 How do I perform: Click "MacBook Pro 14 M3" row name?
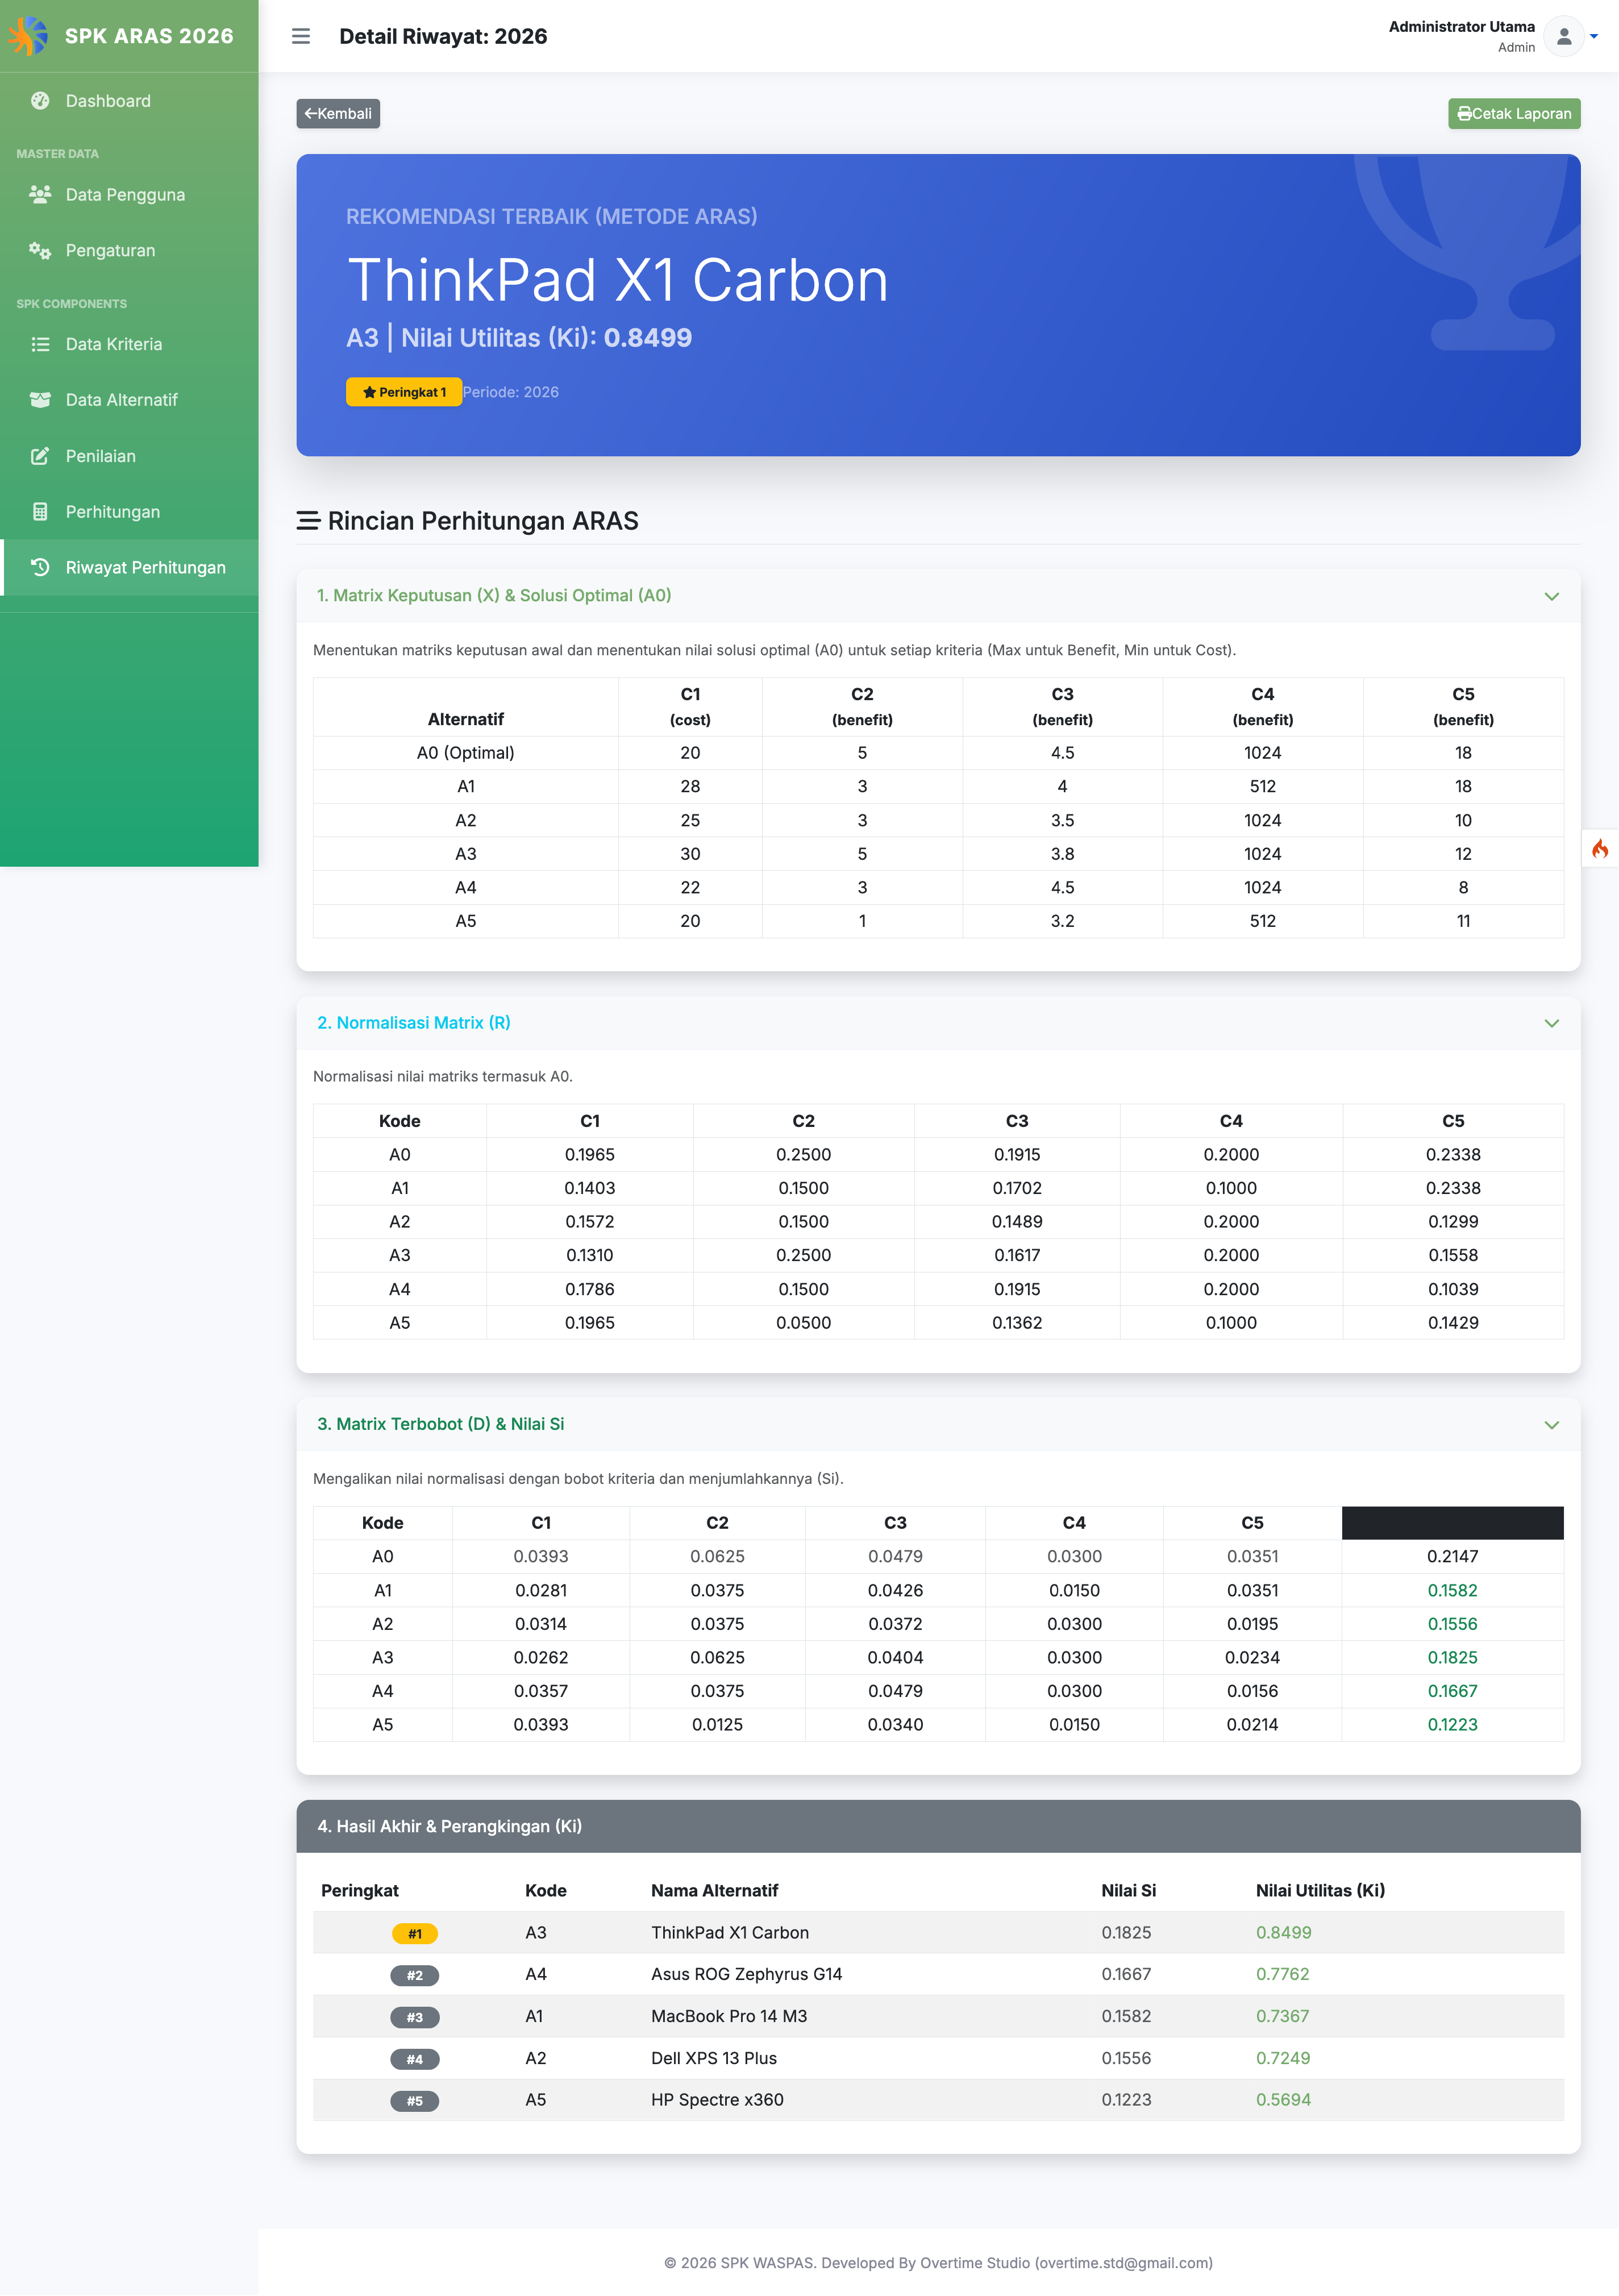(729, 2016)
